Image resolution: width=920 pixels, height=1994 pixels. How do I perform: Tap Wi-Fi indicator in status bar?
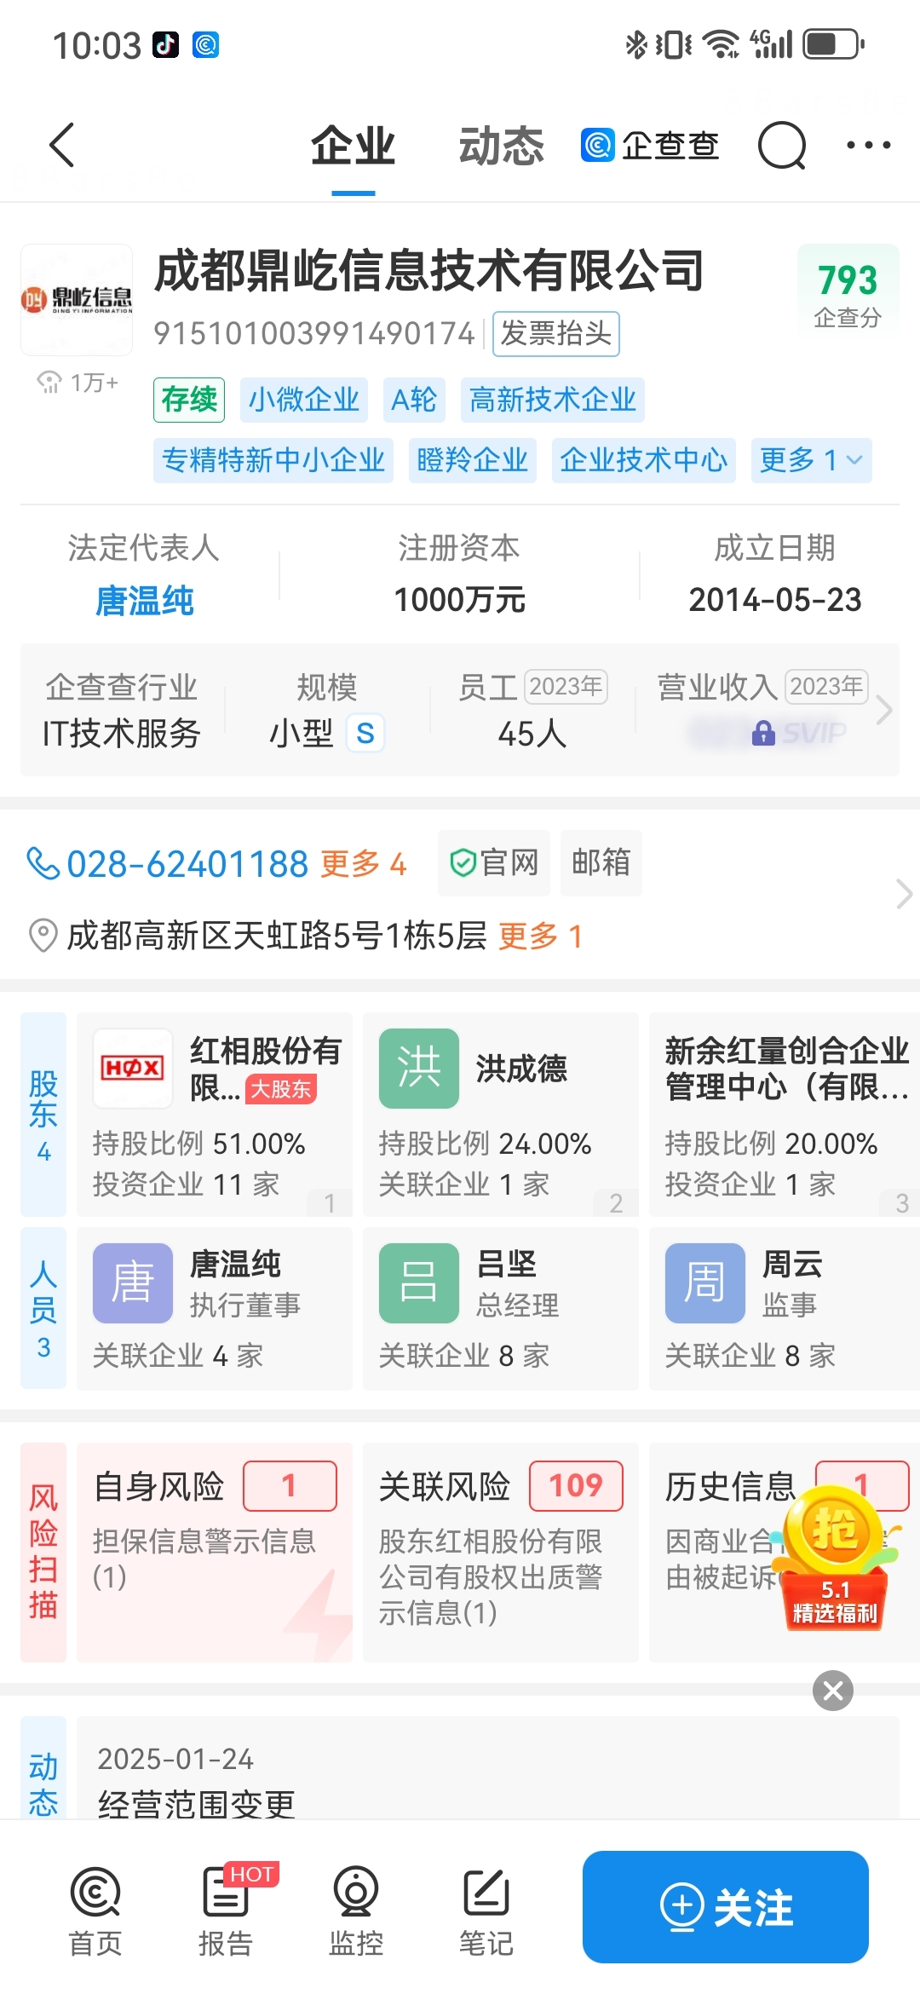722,43
